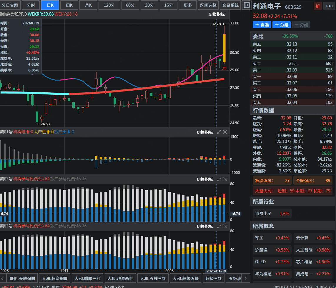
Task: Switch to 周K weekly chart tab
Action: pos(69,5)
